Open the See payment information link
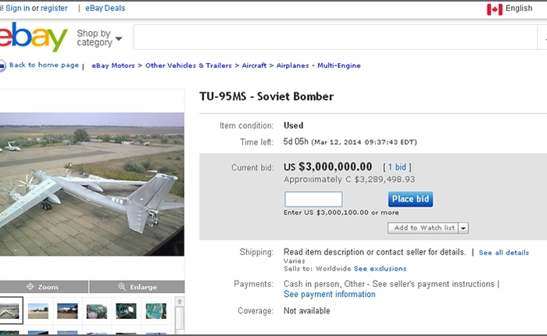Viewport: 547px width, 336px height. (x=329, y=295)
